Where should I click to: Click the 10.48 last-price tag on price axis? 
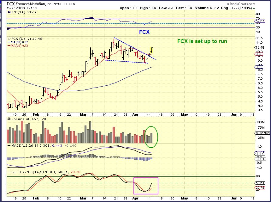pyautogui.click(x=260, y=47)
